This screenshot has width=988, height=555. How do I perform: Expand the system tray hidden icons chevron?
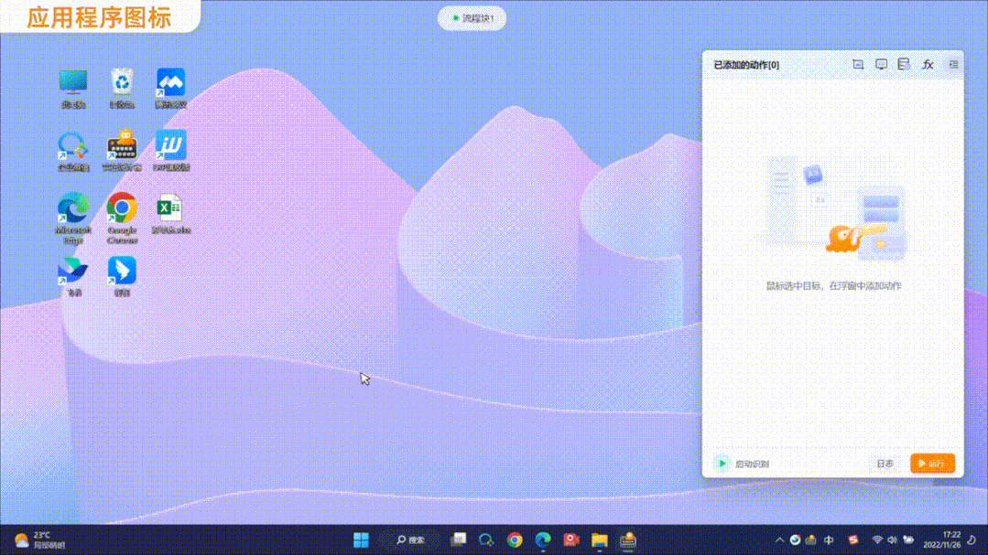pyautogui.click(x=779, y=539)
